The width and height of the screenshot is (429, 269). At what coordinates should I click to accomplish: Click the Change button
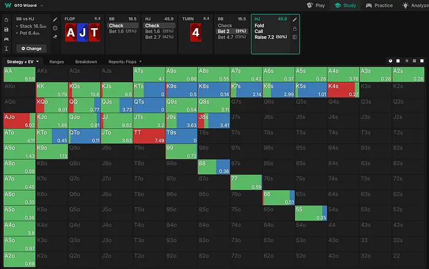pos(31,48)
